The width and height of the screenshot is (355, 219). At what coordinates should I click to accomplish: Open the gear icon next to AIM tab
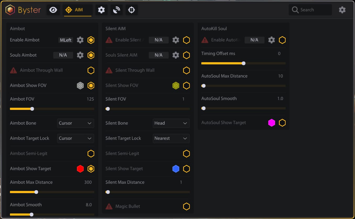[x=101, y=10]
